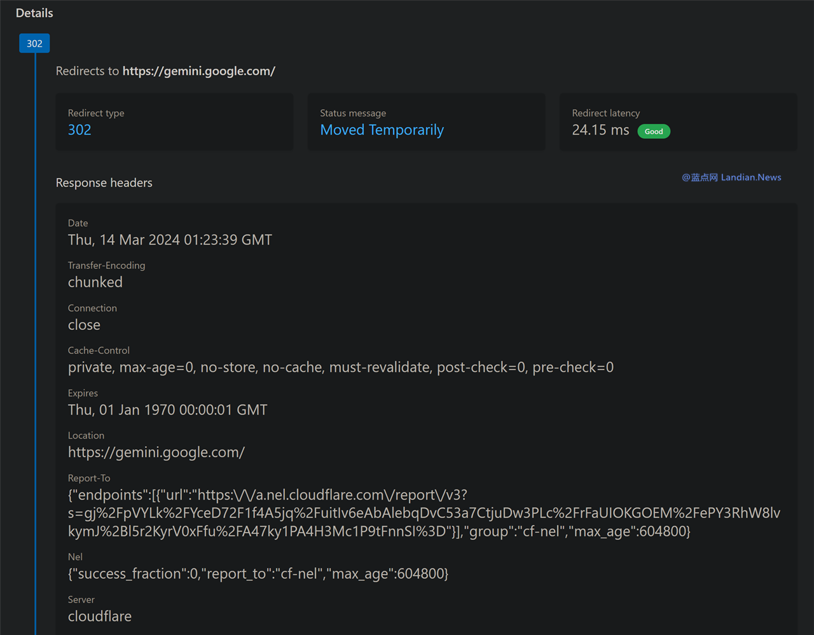The width and height of the screenshot is (814, 635).
Task: Click the 302 redirect type value
Action: (79, 130)
